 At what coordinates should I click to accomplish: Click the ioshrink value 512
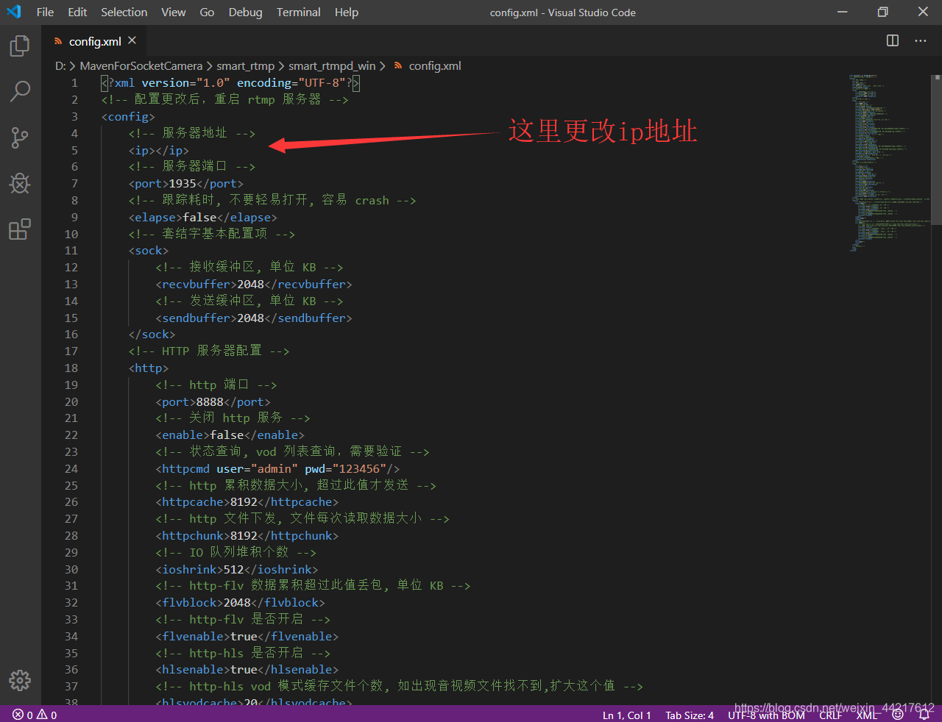(233, 570)
